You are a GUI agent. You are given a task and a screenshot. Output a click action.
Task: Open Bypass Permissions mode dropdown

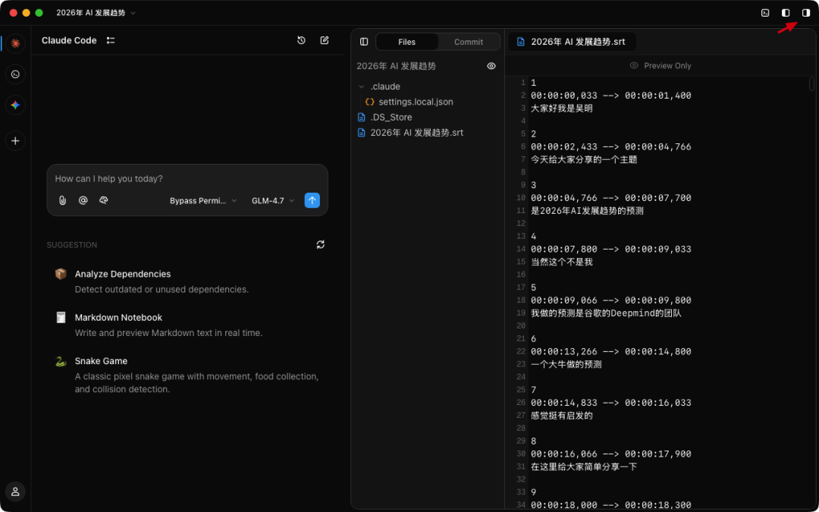[203, 200]
